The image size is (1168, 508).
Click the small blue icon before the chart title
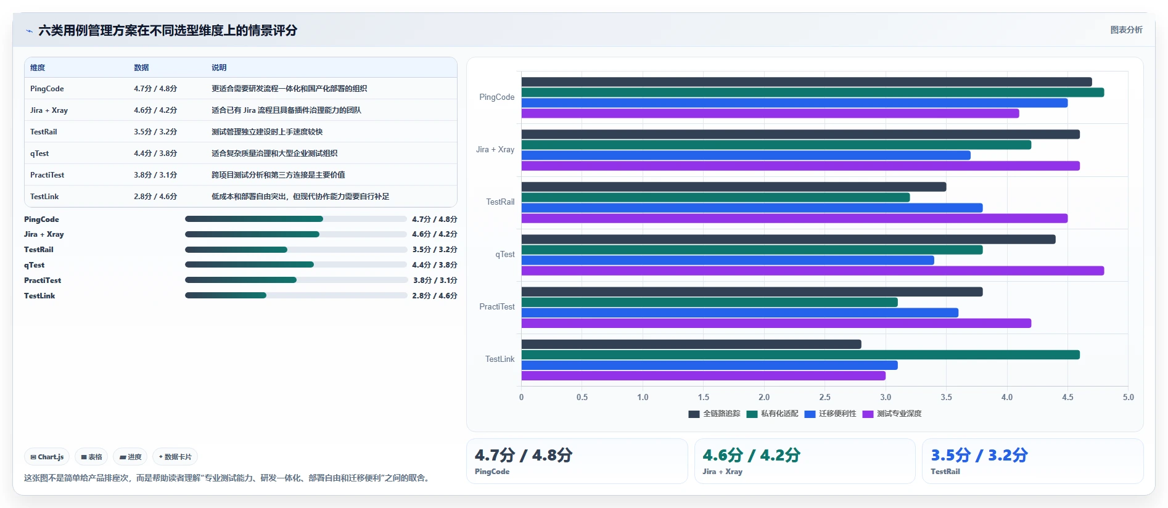tap(29, 31)
